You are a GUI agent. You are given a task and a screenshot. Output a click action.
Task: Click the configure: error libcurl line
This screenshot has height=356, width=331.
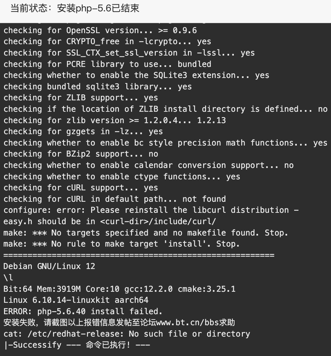tap(151, 210)
